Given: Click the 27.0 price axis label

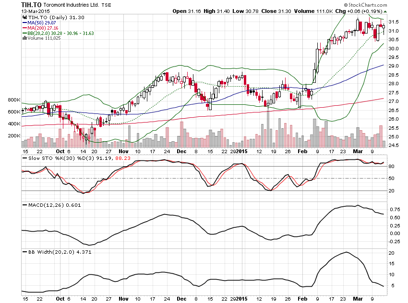Looking at the screenshot, I should tap(394, 101).
